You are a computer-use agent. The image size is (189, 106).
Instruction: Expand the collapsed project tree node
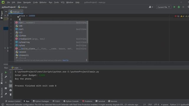[x=5, y=48]
